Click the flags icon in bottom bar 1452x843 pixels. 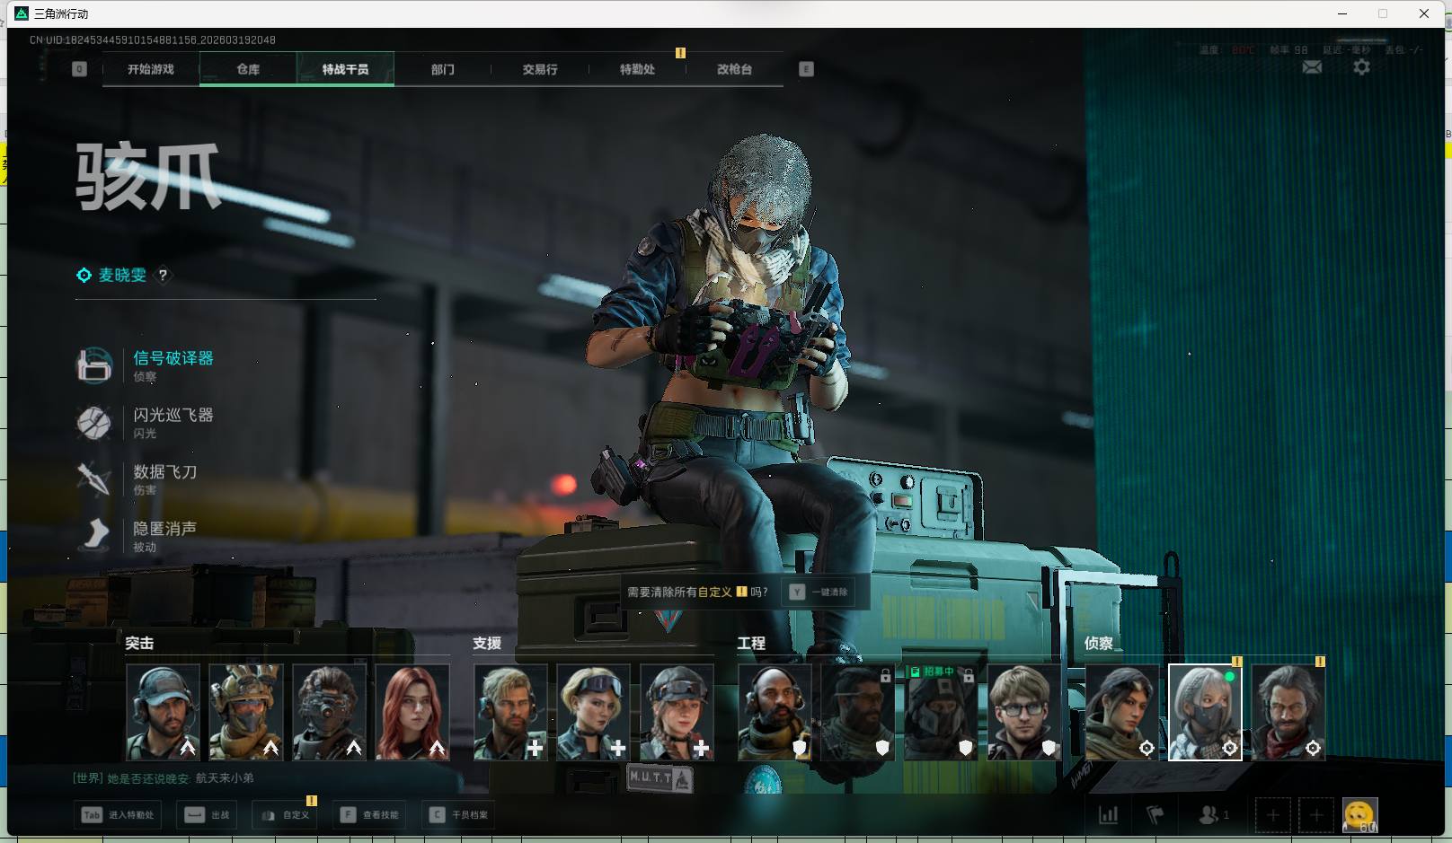(1155, 815)
